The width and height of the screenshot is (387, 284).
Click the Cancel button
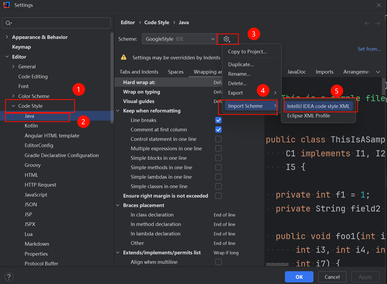[x=332, y=277]
